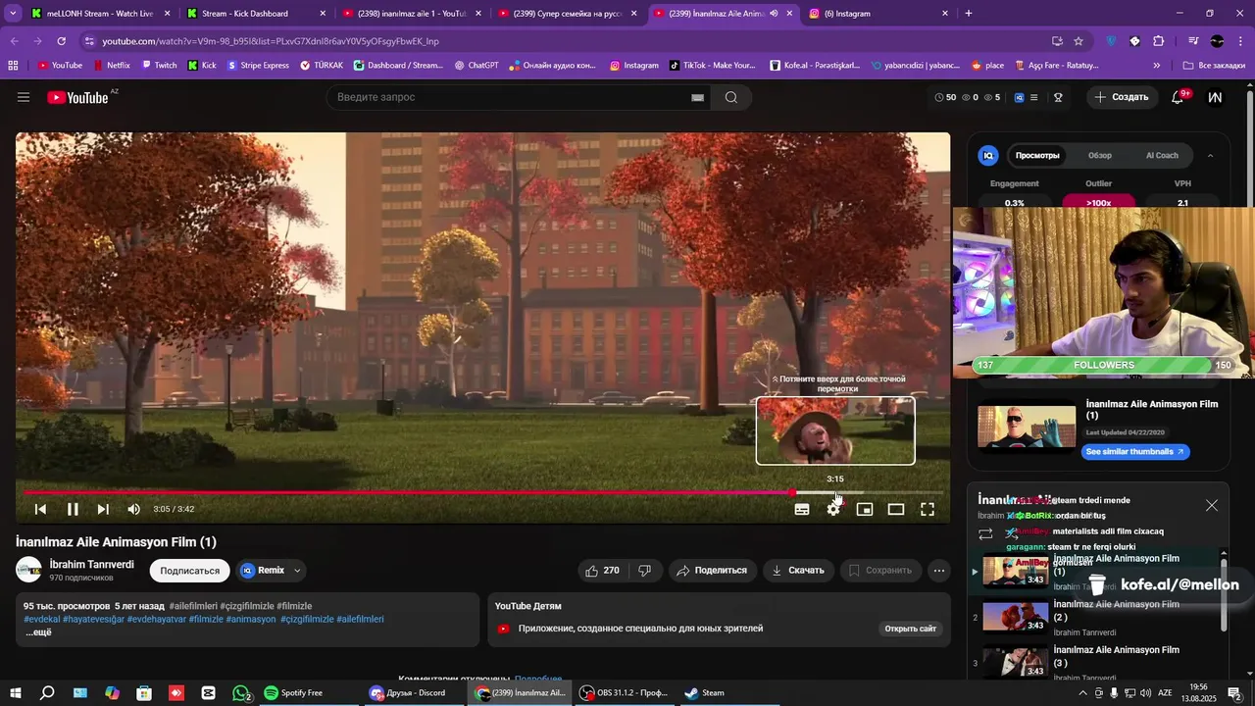Skip to the previous video in the player
This screenshot has height=706, width=1255.
(x=40, y=509)
